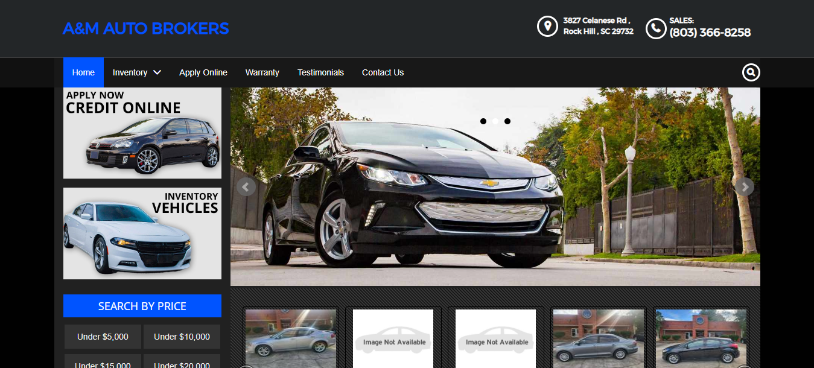Advance slider with the next arrow
This screenshot has height=368, width=814.
745,187
